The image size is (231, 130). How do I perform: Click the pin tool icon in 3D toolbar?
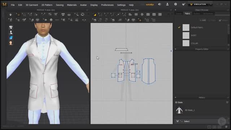(x=43, y=14)
